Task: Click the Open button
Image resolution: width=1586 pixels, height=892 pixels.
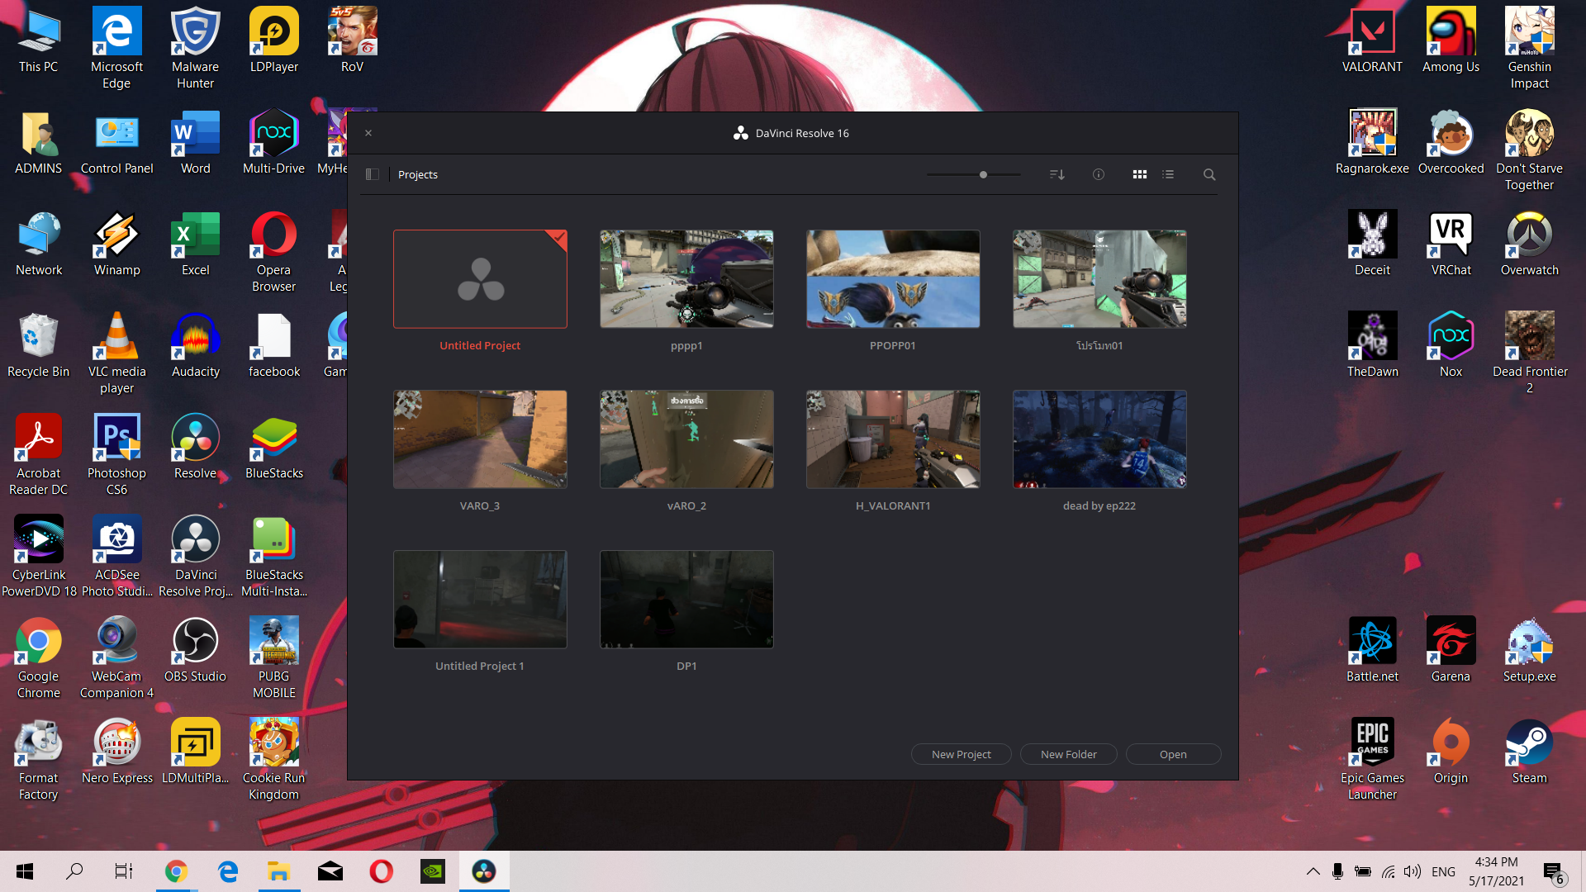Action: 1173,754
